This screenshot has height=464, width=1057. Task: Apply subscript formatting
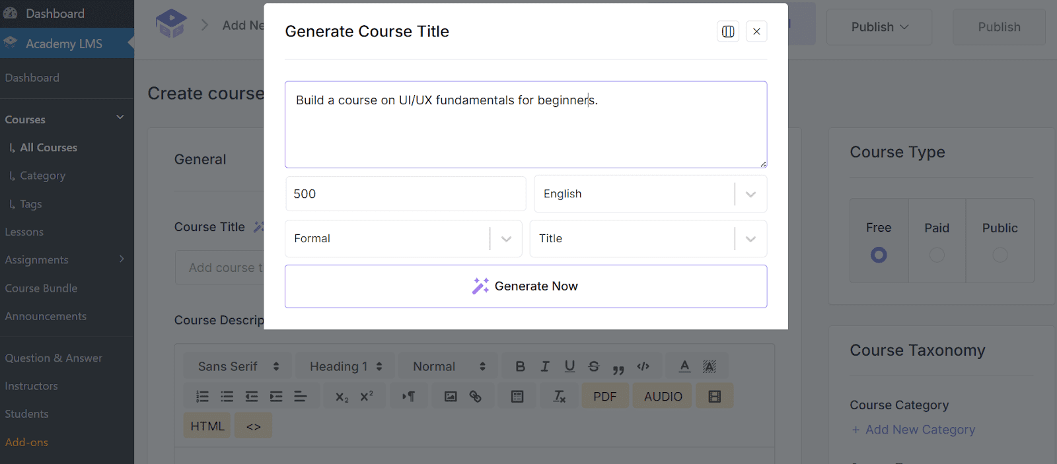342,397
